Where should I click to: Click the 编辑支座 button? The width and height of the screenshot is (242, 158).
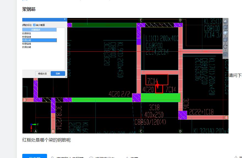point(42,74)
